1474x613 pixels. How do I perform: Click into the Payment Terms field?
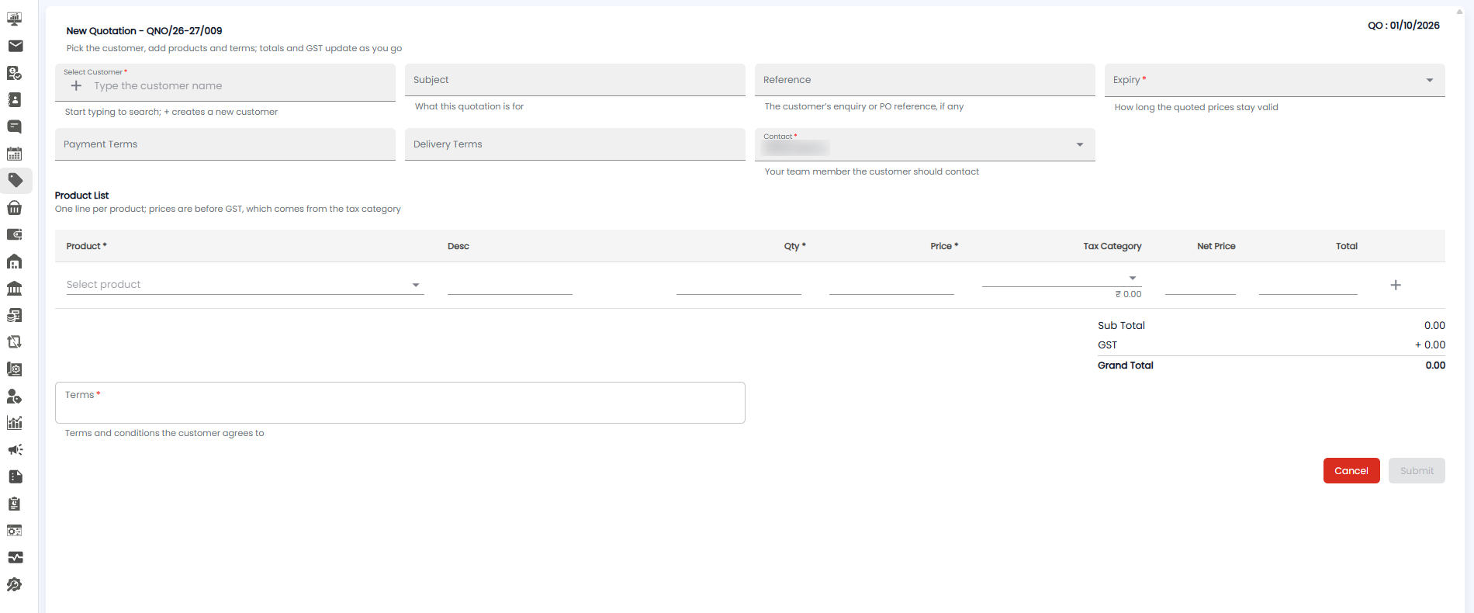(225, 144)
